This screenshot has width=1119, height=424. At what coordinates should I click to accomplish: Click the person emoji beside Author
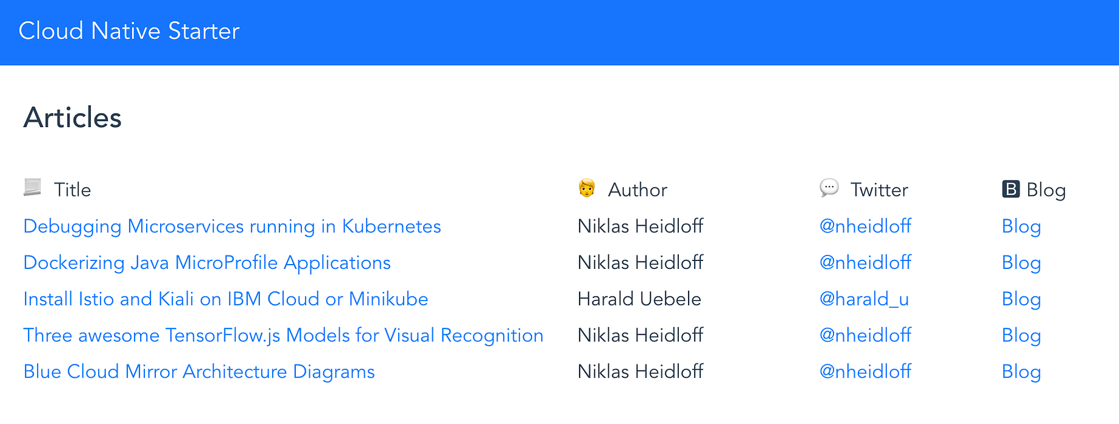click(x=586, y=189)
